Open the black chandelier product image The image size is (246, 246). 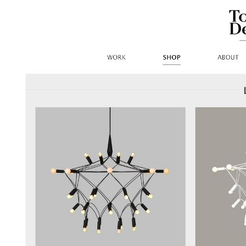tap(110, 177)
